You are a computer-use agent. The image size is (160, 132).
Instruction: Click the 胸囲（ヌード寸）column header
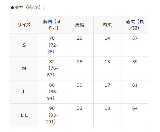(x=52, y=25)
